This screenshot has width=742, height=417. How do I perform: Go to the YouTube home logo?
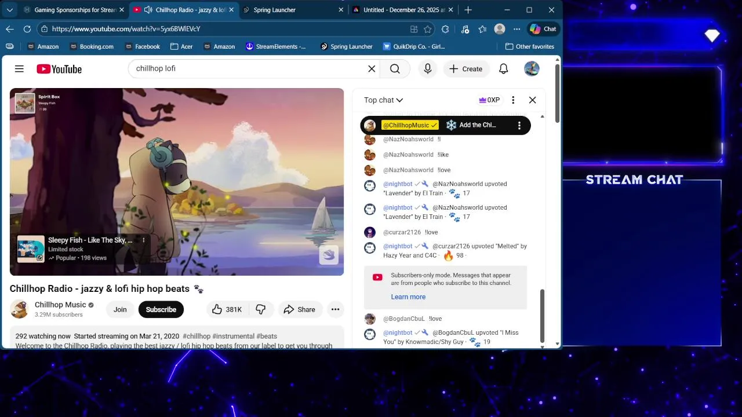click(59, 69)
